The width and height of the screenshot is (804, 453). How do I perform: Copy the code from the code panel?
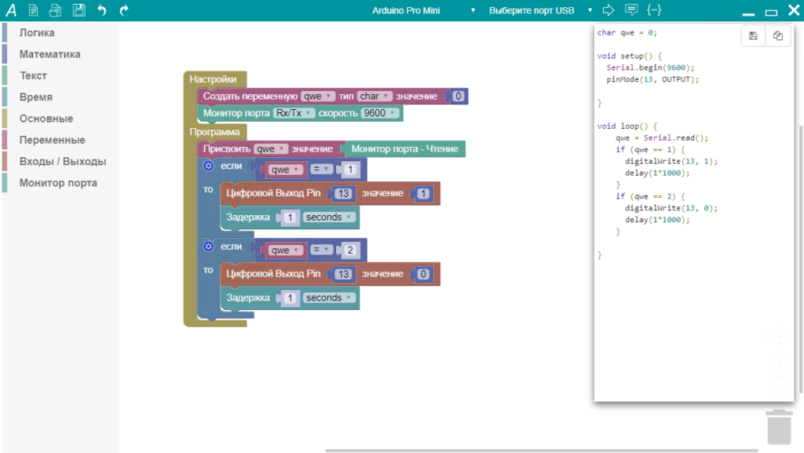(777, 36)
